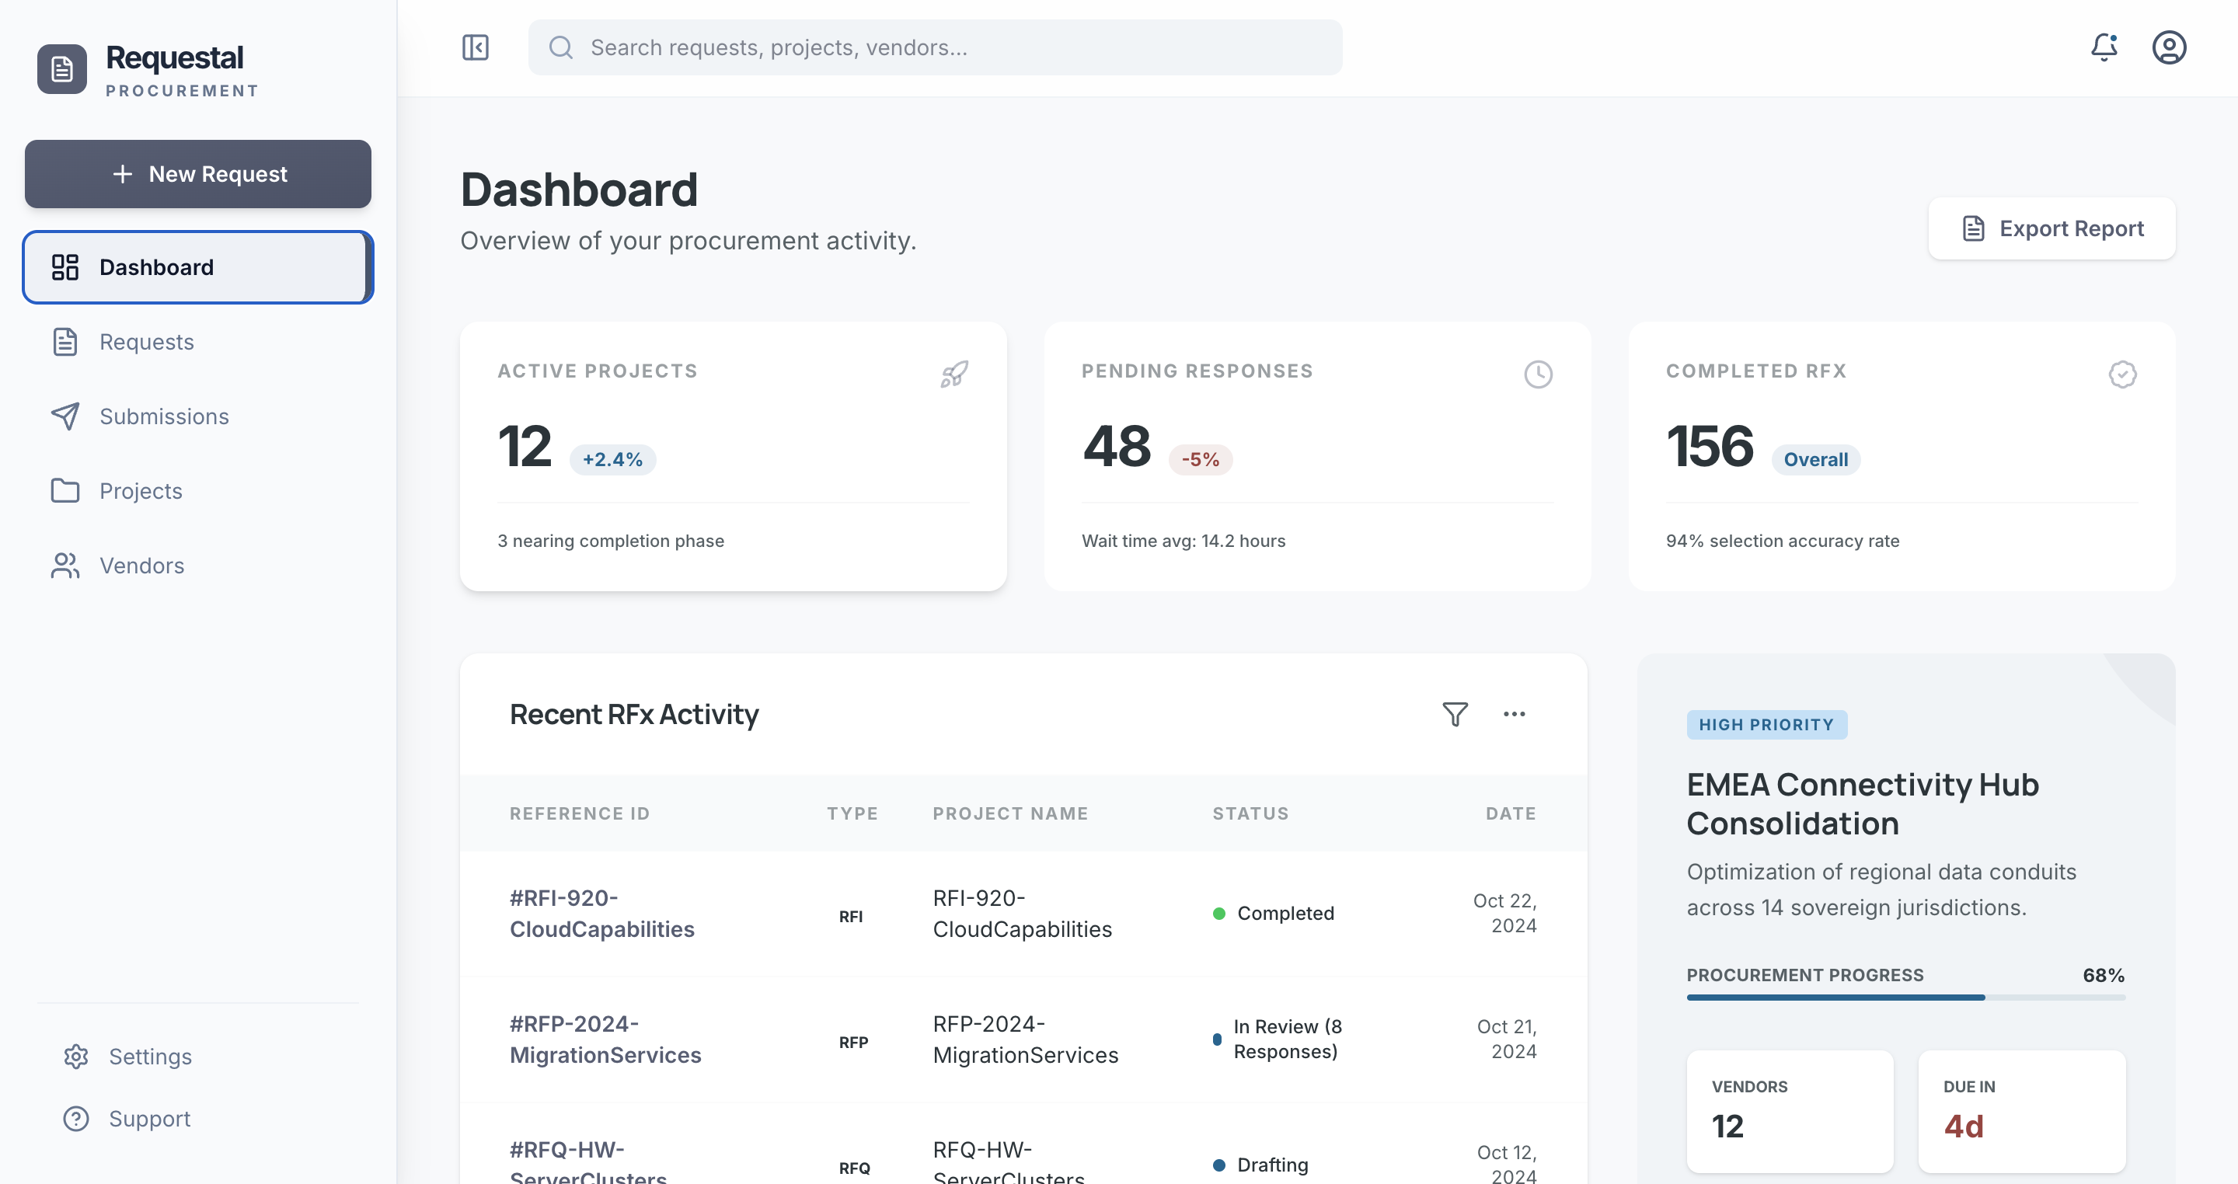Screen dimensions: 2238x1184
Task: Select the Submissions icon in the sidebar
Action: (x=66, y=416)
